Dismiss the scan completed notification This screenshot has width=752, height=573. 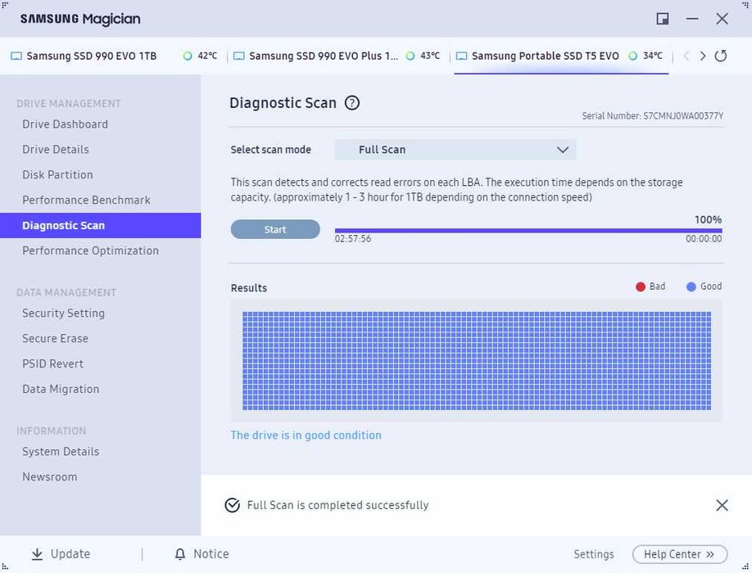(722, 505)
